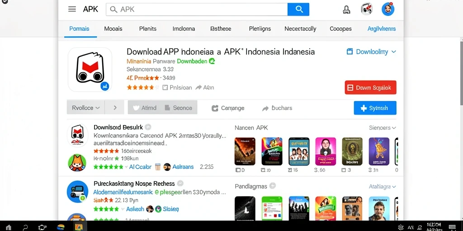Viewport: 463px width, 231px height.
Task: Click the blue Syinrah button
Action: point(375,108)
